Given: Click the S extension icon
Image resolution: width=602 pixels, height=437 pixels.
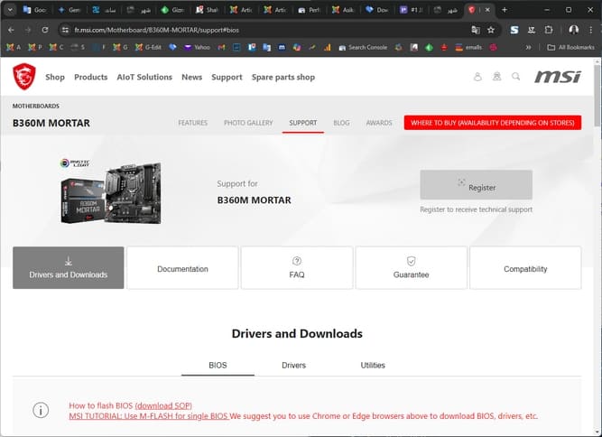Looking at the screenshot, I should tap(514, 30).
